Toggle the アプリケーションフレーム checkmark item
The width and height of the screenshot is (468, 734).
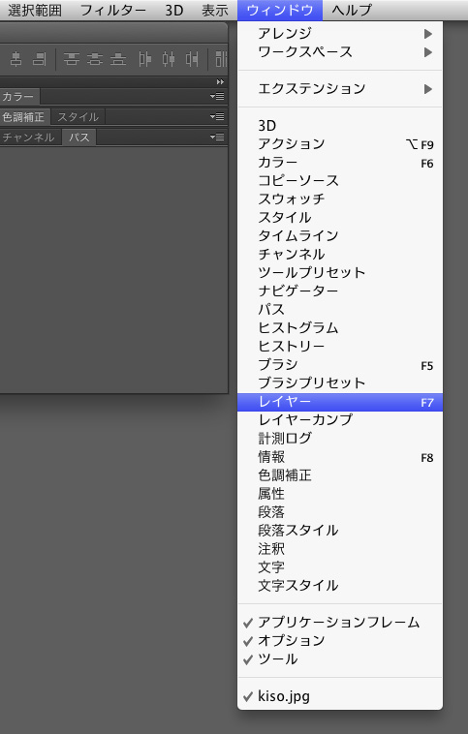point(340,622)
